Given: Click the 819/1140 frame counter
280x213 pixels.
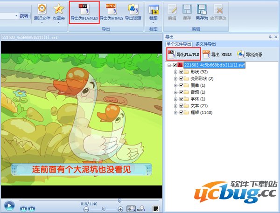Looking at the screenshot, I should point(89,204).
